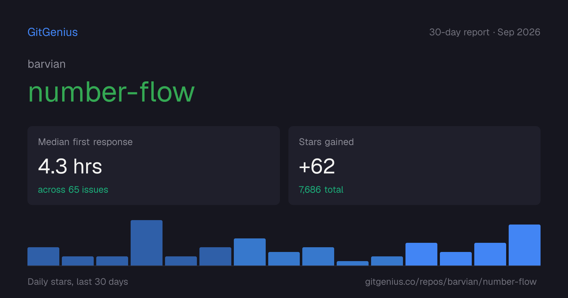The width and height of the screenshot is (568, 298).
Task: Click the first bar of daily stars chart
Action: click(x=43, y=256)
